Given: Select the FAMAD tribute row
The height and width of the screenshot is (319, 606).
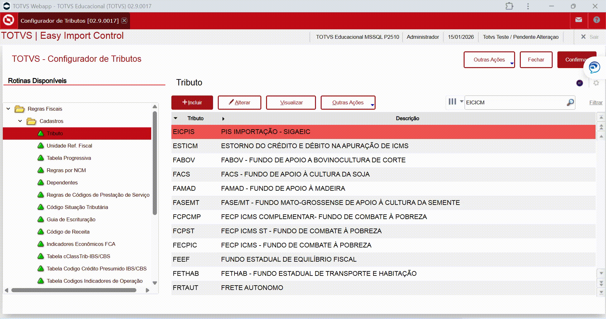Looking at the screenshot, I should tap(383, 188).
